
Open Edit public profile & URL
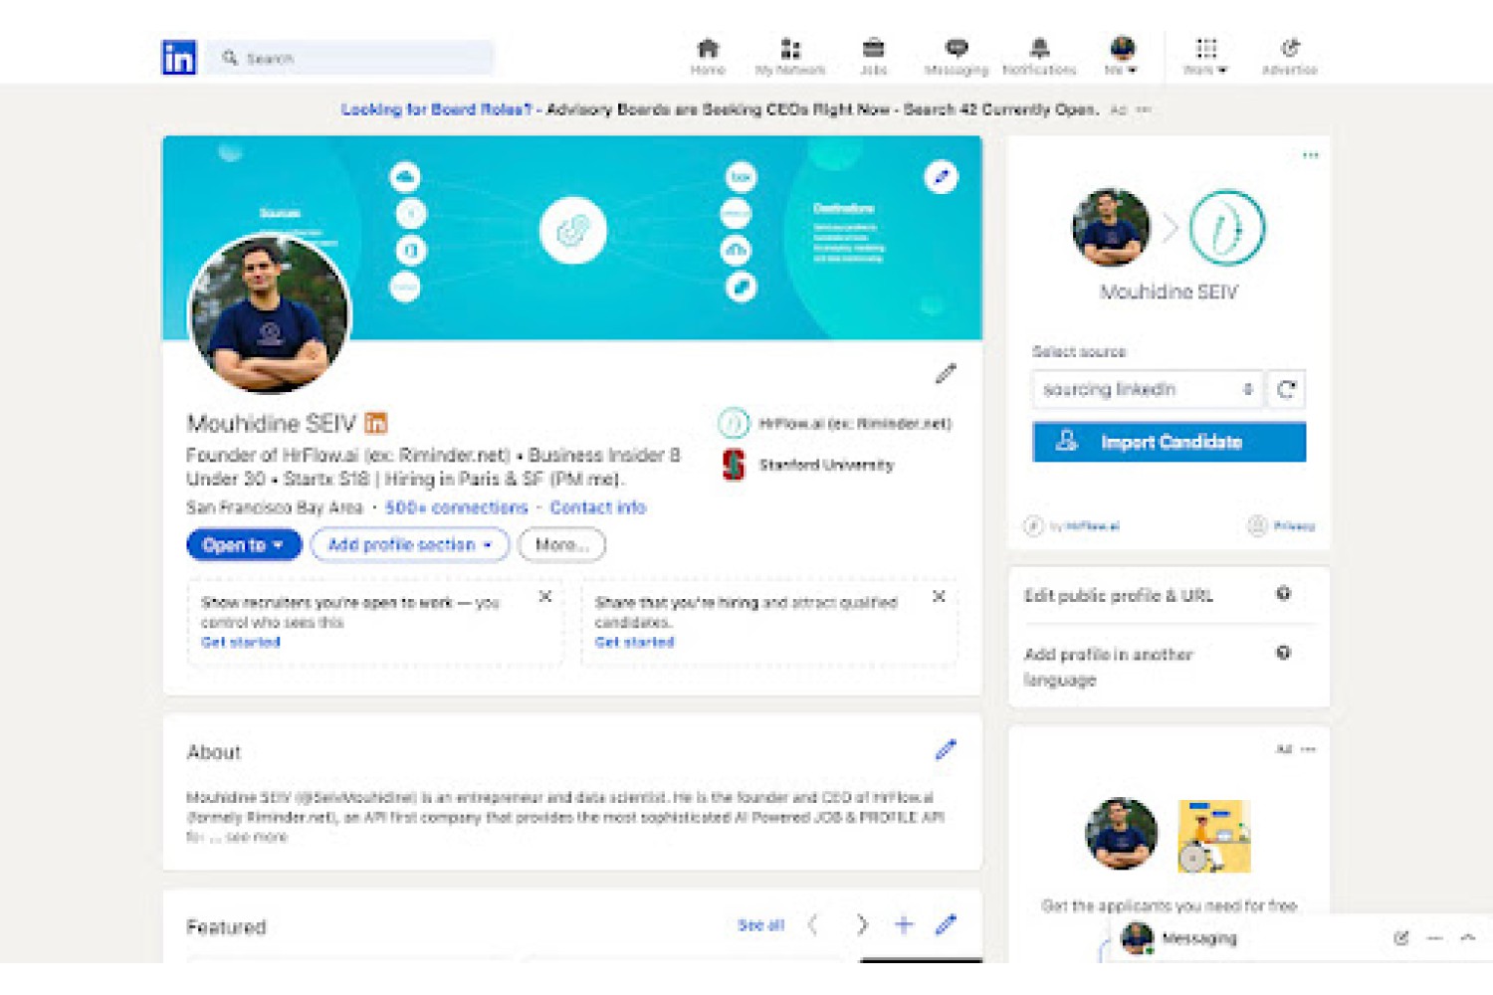1119,595
